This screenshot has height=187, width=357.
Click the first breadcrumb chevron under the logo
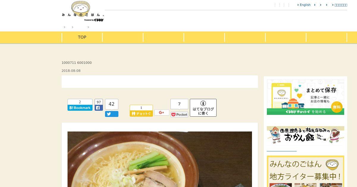point(65,27)
